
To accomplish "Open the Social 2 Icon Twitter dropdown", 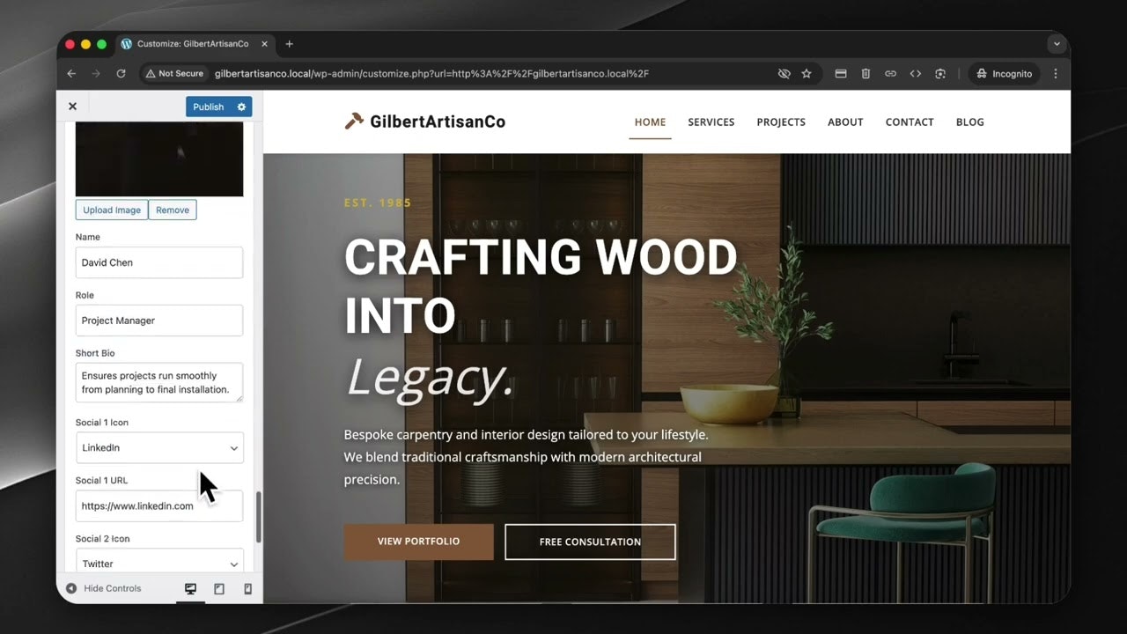I will pyautogui.click(x=158, y=564).
